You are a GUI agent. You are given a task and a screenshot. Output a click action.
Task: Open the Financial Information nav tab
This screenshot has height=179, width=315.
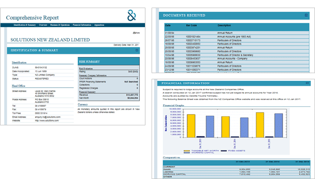[x=82, y=25]
